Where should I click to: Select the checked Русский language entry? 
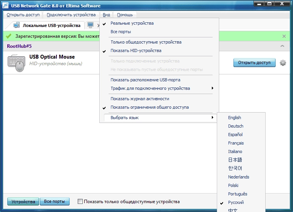pos(241,202)
